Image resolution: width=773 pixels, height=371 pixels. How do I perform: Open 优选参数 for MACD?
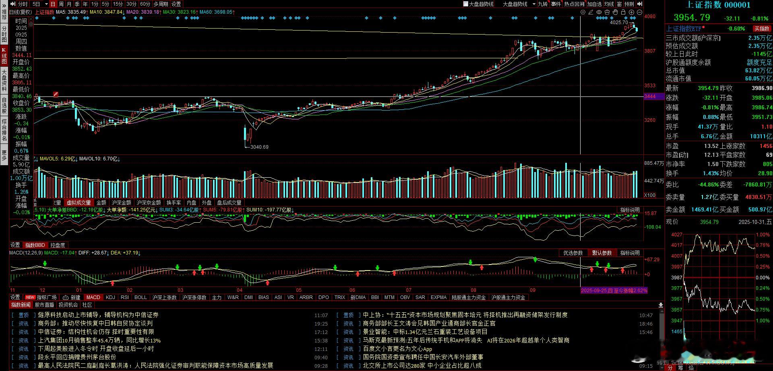click(573, 253)
